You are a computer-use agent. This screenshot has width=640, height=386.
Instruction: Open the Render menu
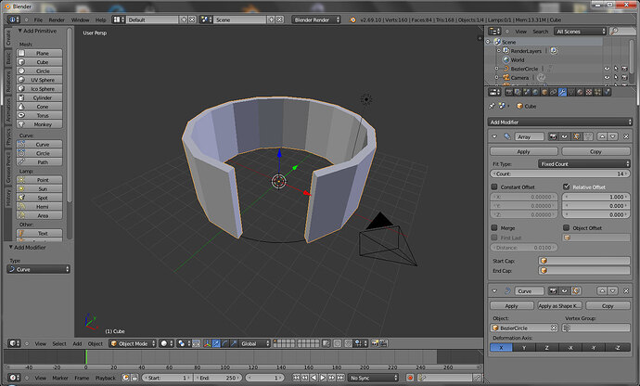coord(57,19)
